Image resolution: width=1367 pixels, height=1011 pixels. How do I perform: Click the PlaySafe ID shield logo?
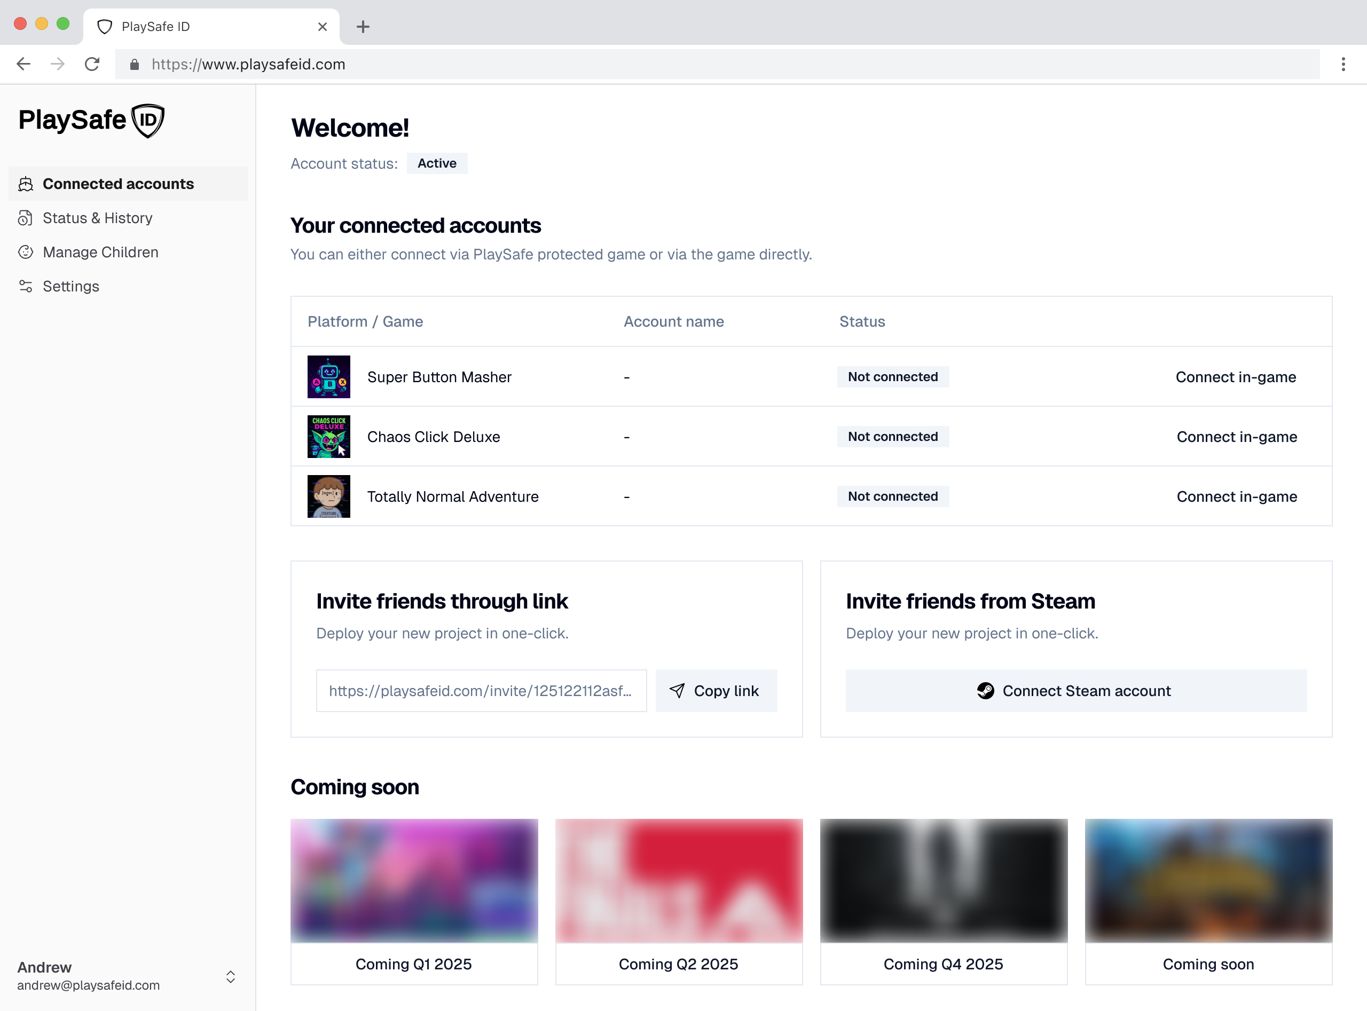click(148, 121)
